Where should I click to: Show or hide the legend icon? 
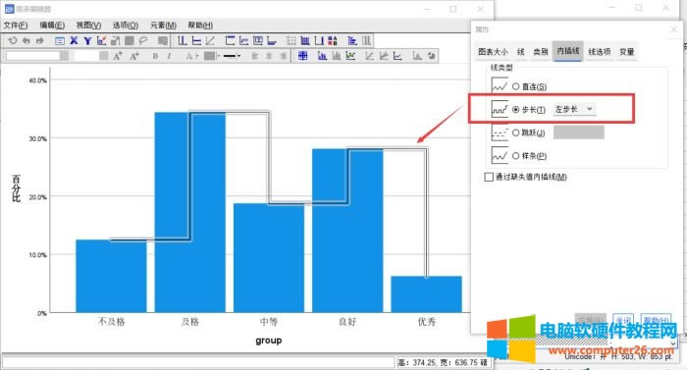coord(333,41)
